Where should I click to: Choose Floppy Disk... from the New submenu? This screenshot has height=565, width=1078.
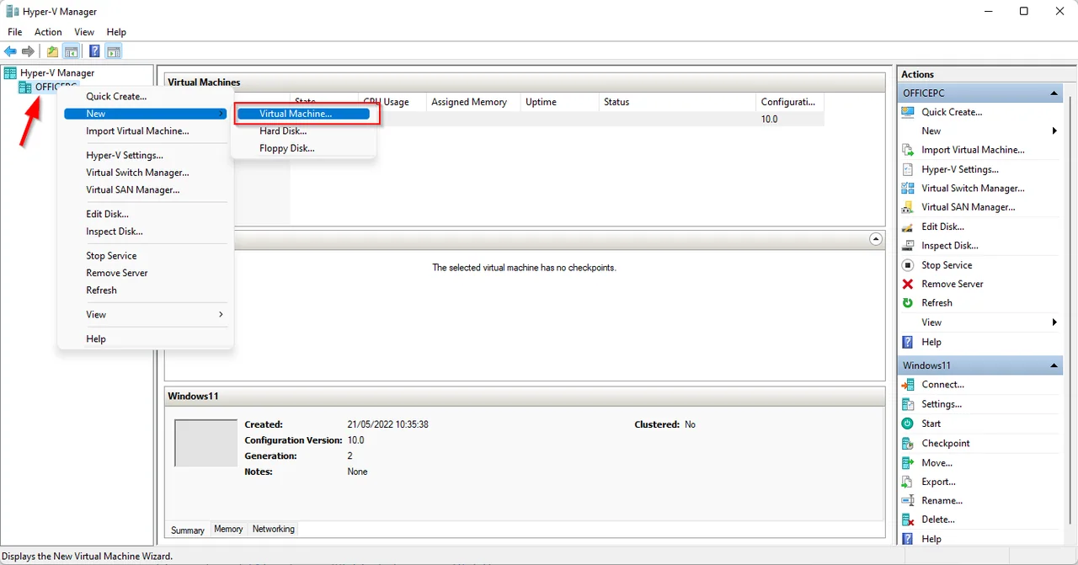303,148
